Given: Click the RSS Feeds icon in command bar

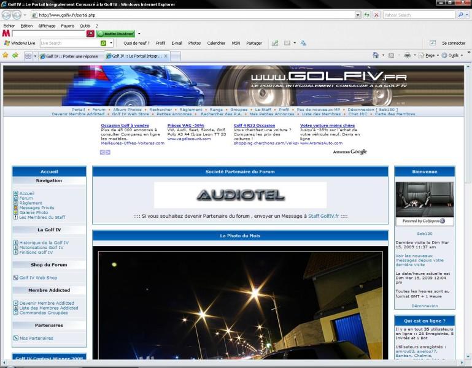Looking at the screenshot, I should [391, 55].
